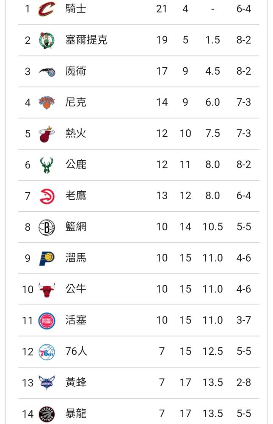
Task: Click the Pacers logo icon
Action: coord(47,258)
